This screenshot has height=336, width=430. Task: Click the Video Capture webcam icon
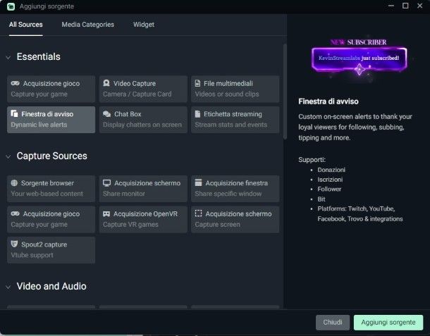106,83
